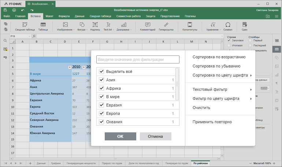This screenshot has height=167, width=282.
Task: Uncheck the Выделить всё checkbox
Action: point(101,71)
